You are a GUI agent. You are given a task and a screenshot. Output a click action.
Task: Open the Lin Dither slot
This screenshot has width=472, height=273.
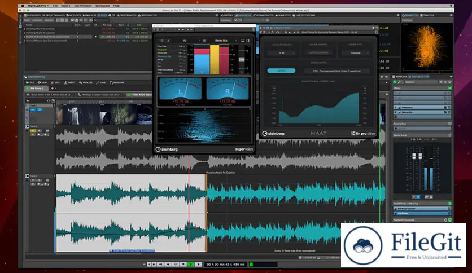point(421,213)
